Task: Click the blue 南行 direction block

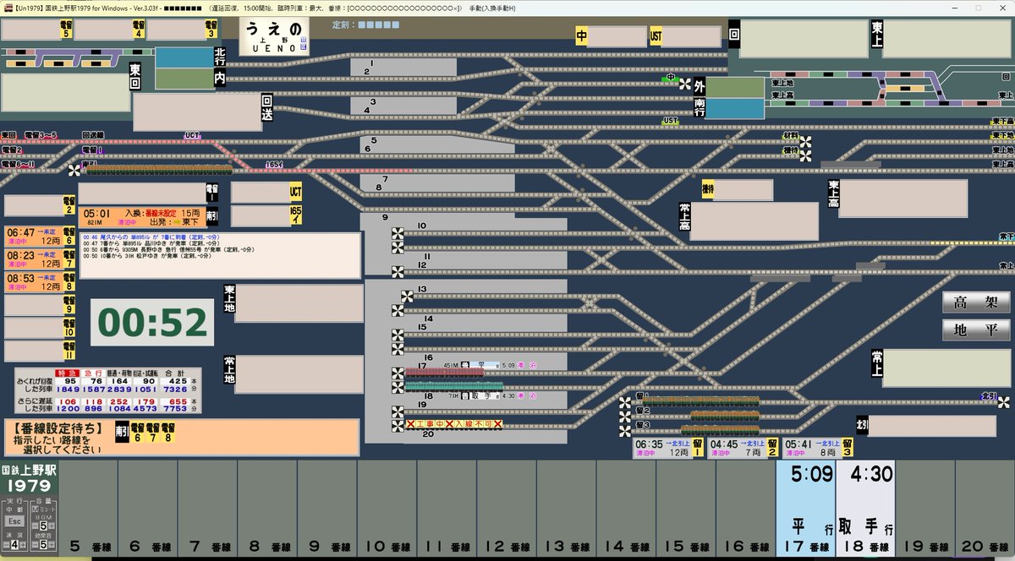Action: point(734,108)
